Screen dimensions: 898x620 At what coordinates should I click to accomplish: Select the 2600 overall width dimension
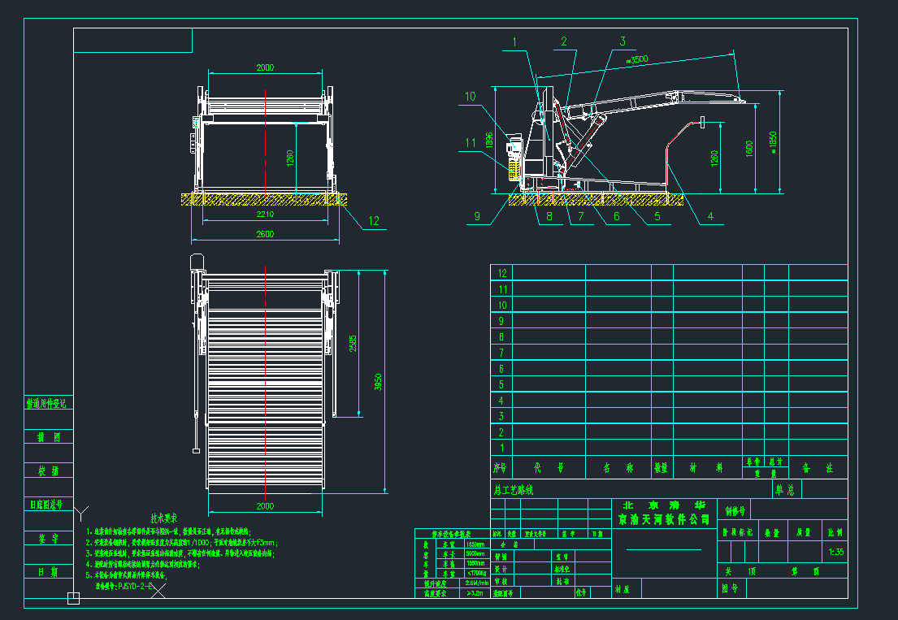click(265, 235)
